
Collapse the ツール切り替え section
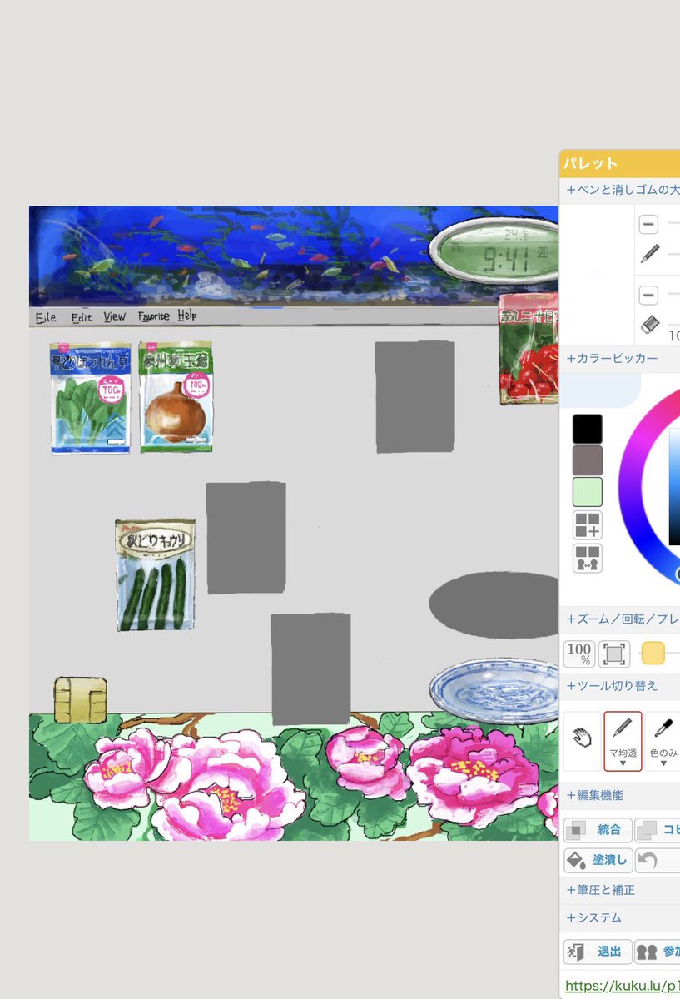(612, 686)
